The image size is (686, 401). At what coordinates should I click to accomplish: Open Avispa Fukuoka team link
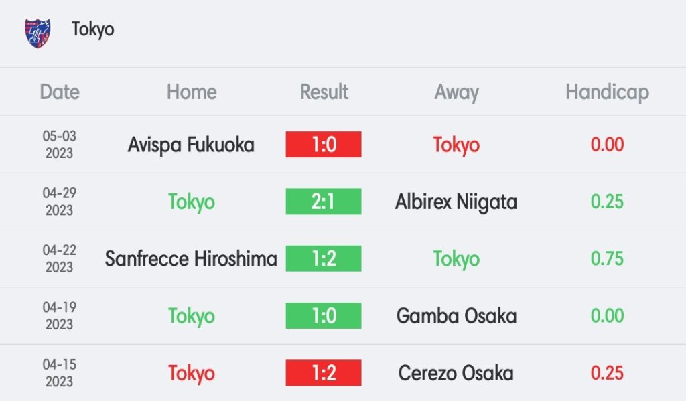pyautogui.click(x=191, y=145)
